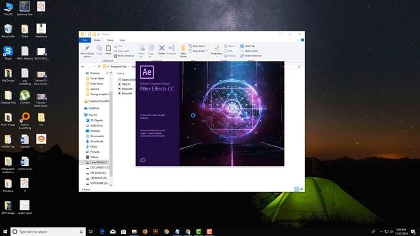Image resolution: width=420 pixels, height=236 pixels.
Task: Open the Skype desktop shortcut
Action: pyautogui.click(x=8, y=52)
